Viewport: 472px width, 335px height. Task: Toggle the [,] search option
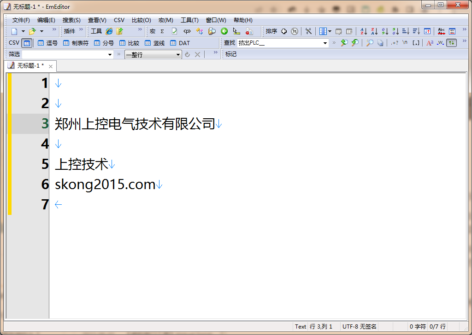pos(416,43)
